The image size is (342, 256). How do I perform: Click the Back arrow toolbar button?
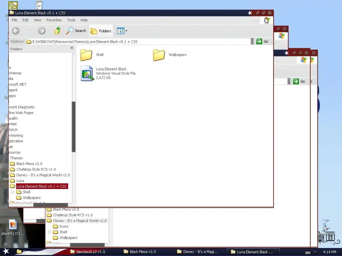[16, 31]
